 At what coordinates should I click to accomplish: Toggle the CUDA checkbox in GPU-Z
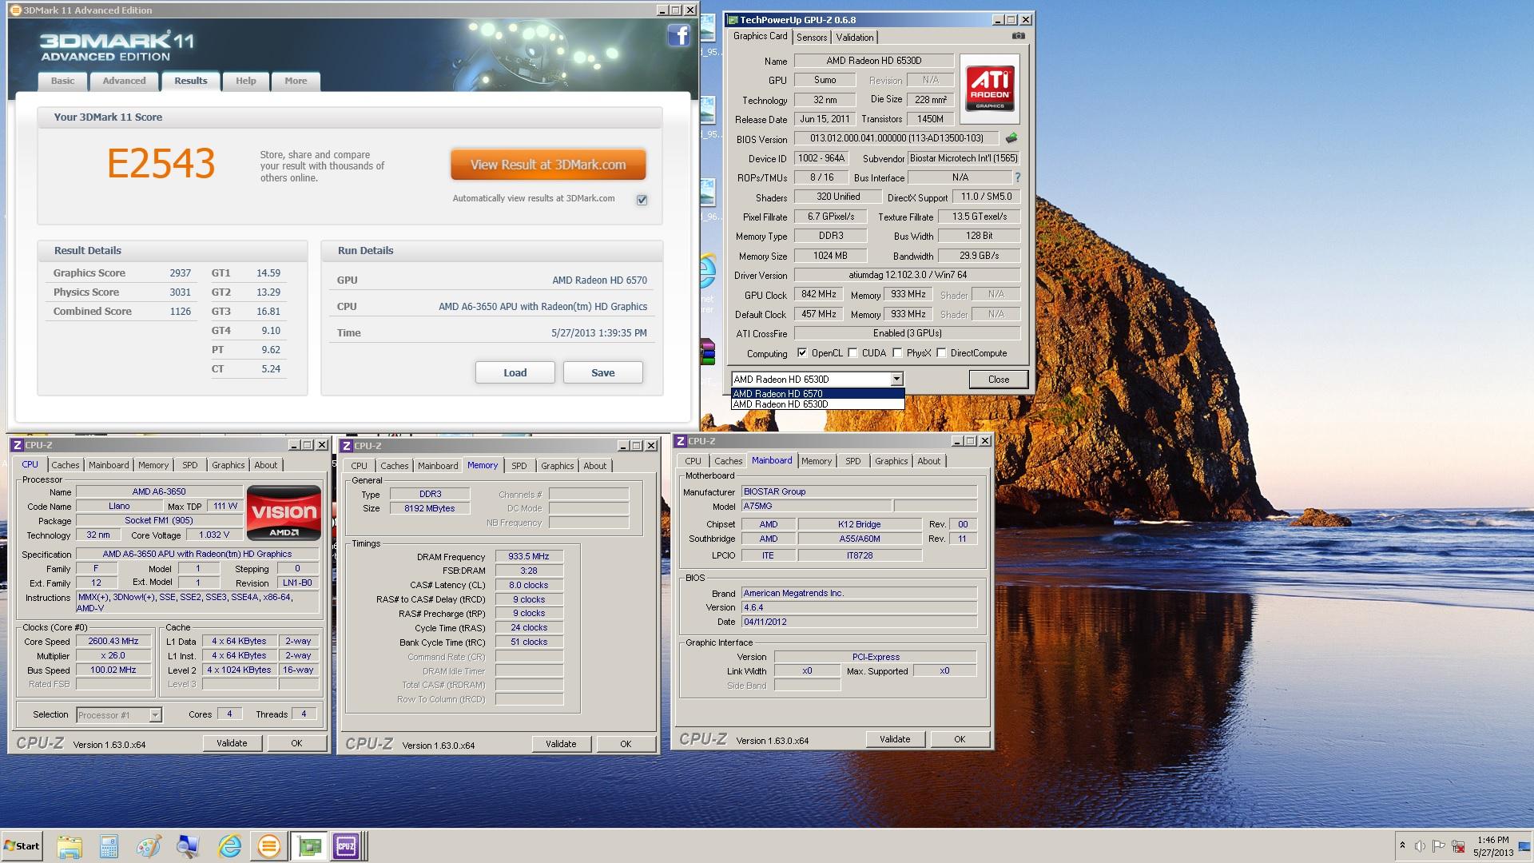(852, 353)
